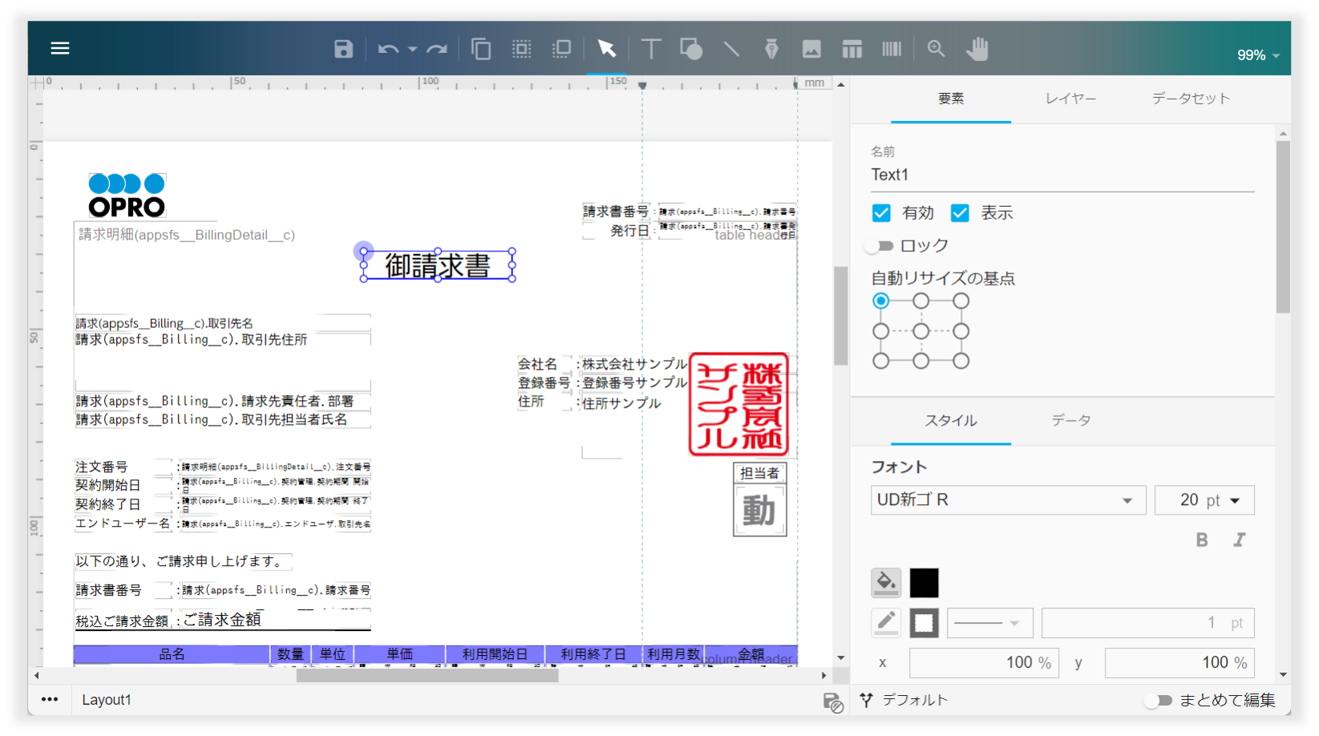Switch to the レイヤー tab
The width and height of the screenshot is (1319, 736).
click(x=1070, y=99)
